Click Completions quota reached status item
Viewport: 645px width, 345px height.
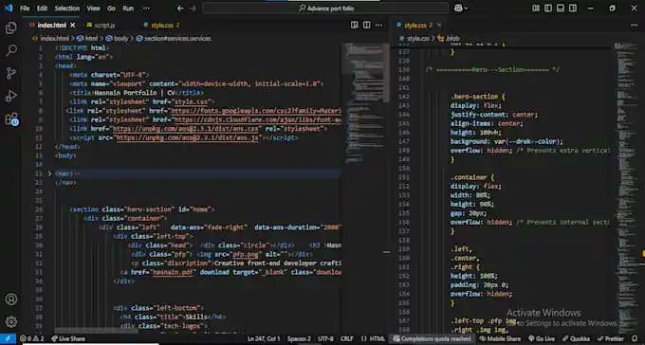pyautogui.click(x=432, y=338)
